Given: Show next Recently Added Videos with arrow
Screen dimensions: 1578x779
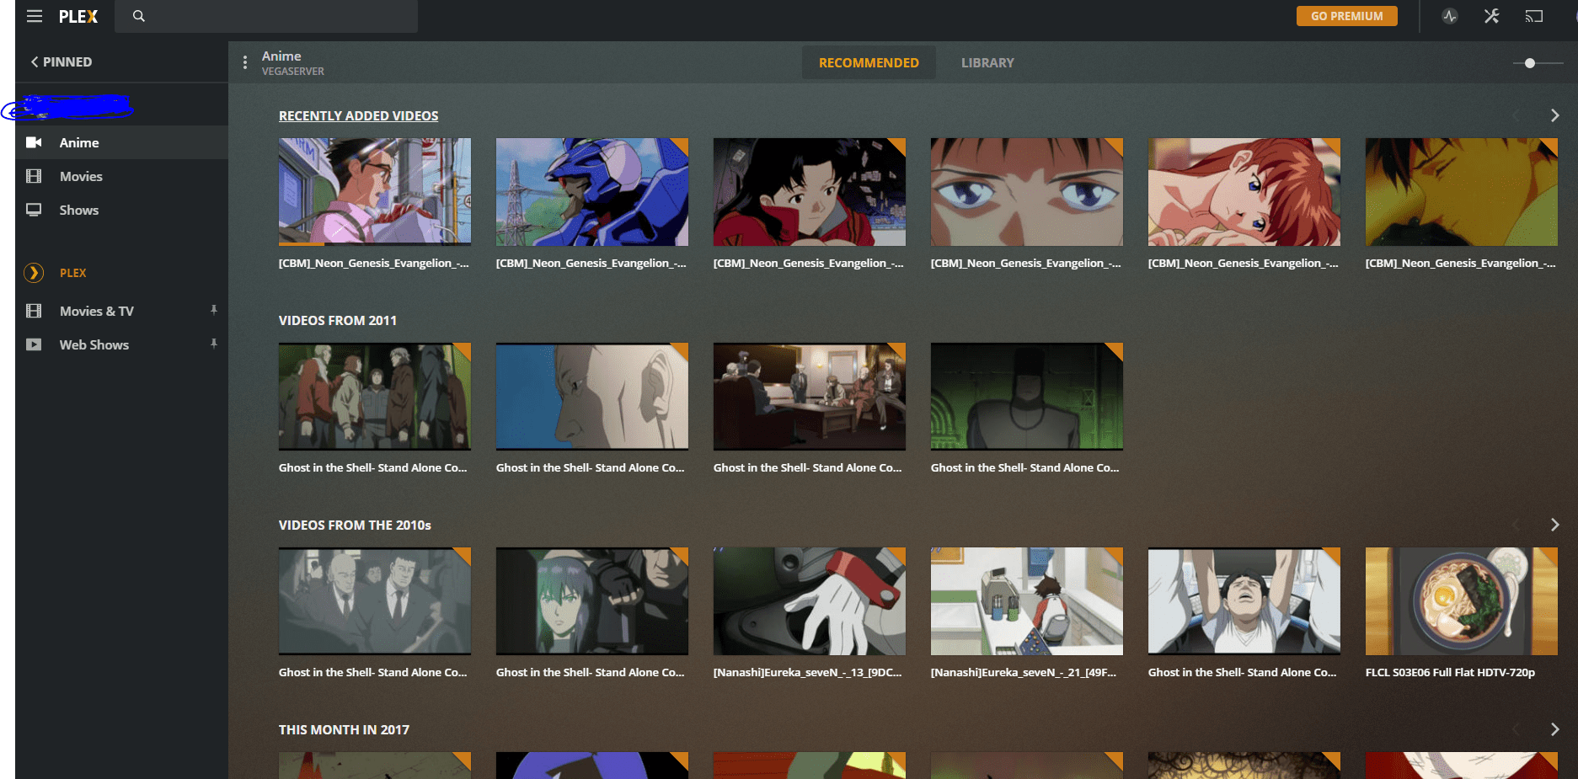Looking at the screenshot, I should [x=1554, y=115].
